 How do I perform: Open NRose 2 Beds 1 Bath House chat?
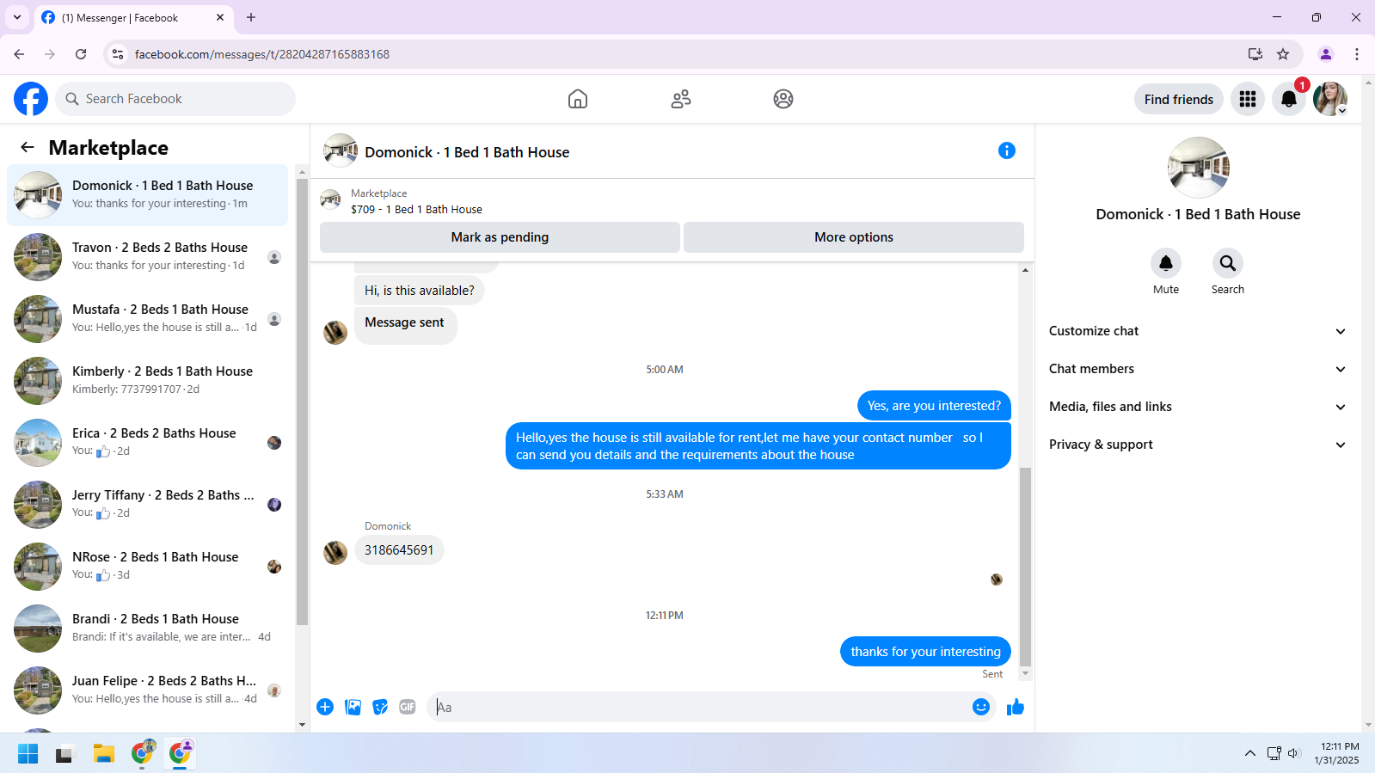tap(148, 567)
